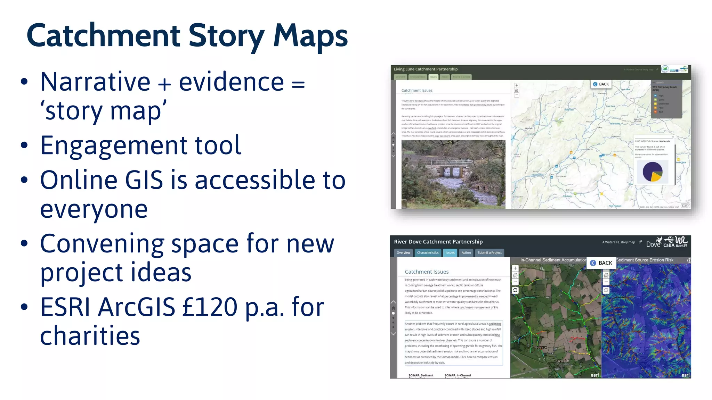Close the 2015 WFD Fish Status popup

(673, 137)
